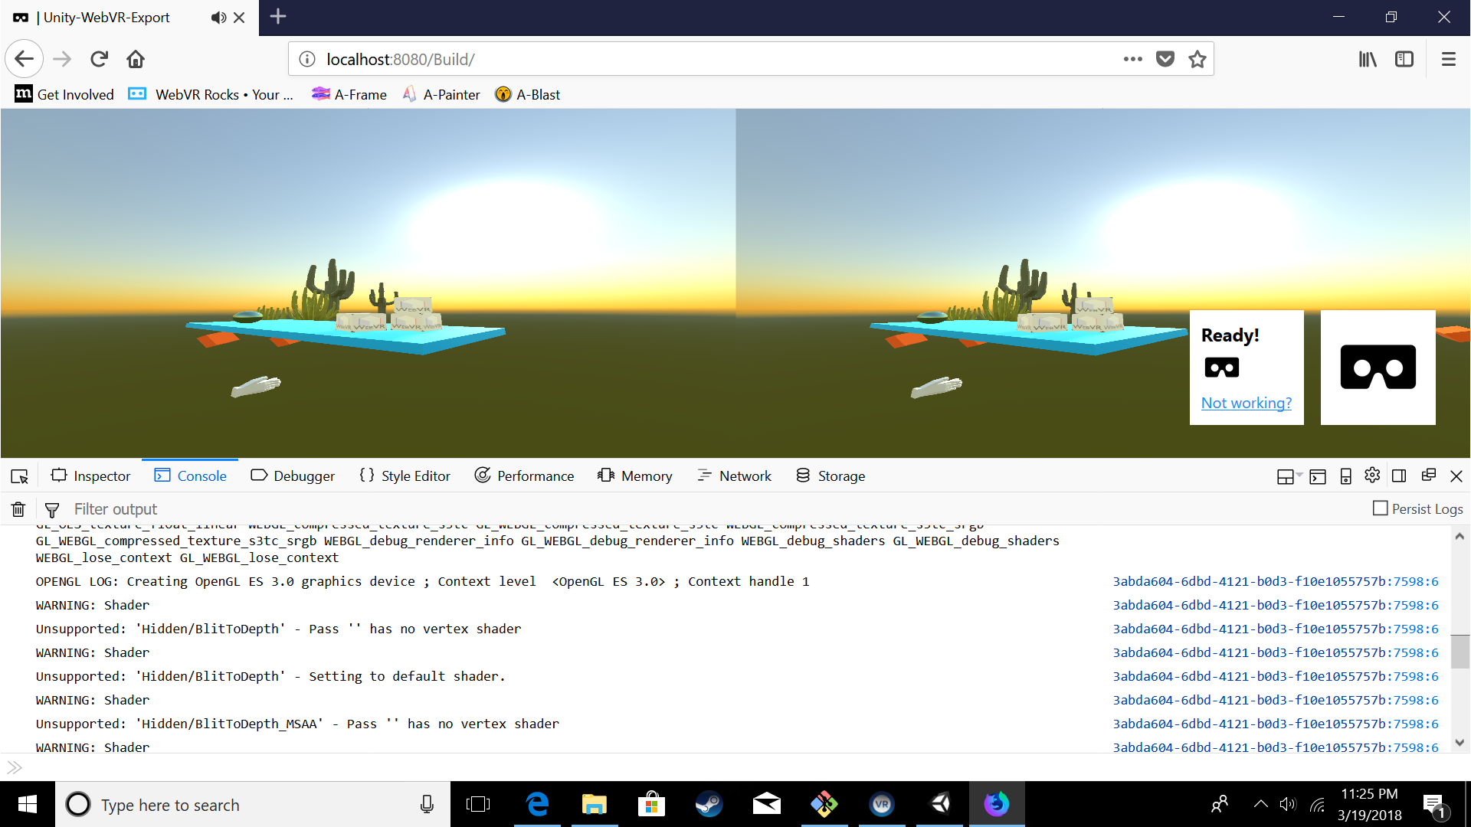1471x827 pixels.
Task: Switch to the Debugger tab
Action: pos(293,476)
